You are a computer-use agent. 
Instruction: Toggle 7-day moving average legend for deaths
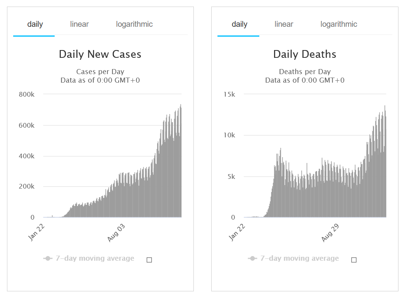click(299, 258)
